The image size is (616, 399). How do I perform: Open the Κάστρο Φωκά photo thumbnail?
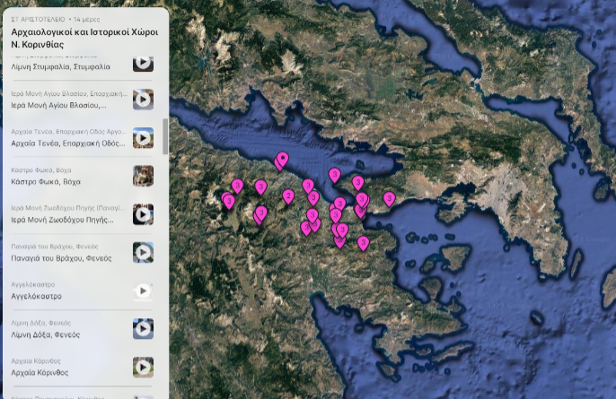tap(143, 176)
